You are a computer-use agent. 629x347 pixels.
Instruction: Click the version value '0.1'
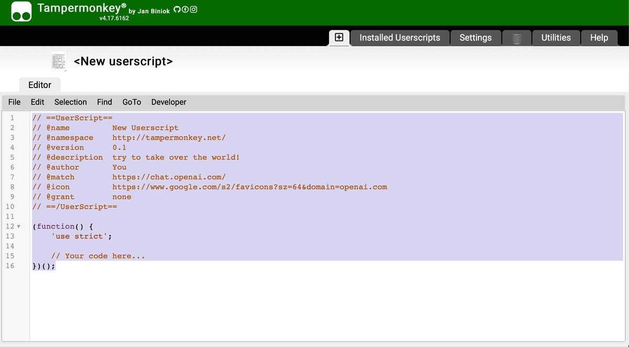click(120, 148)
